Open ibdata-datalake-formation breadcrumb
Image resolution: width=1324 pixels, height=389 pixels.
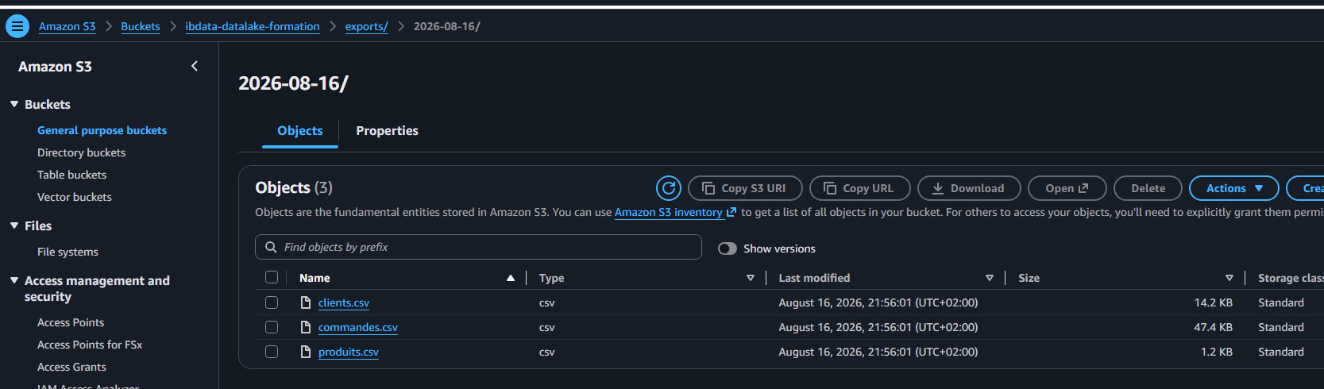(253, 26)
